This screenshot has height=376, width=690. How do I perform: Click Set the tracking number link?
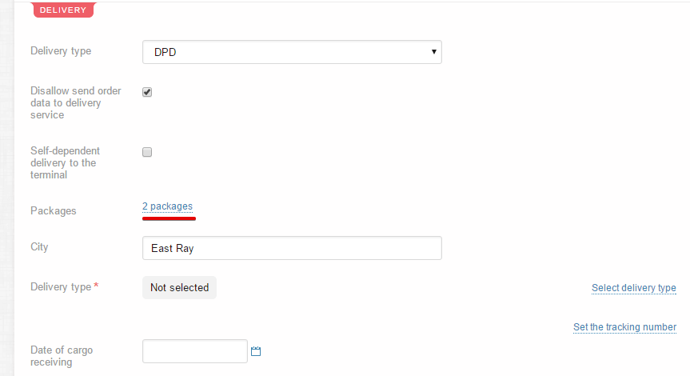click(x=624, y=327)
